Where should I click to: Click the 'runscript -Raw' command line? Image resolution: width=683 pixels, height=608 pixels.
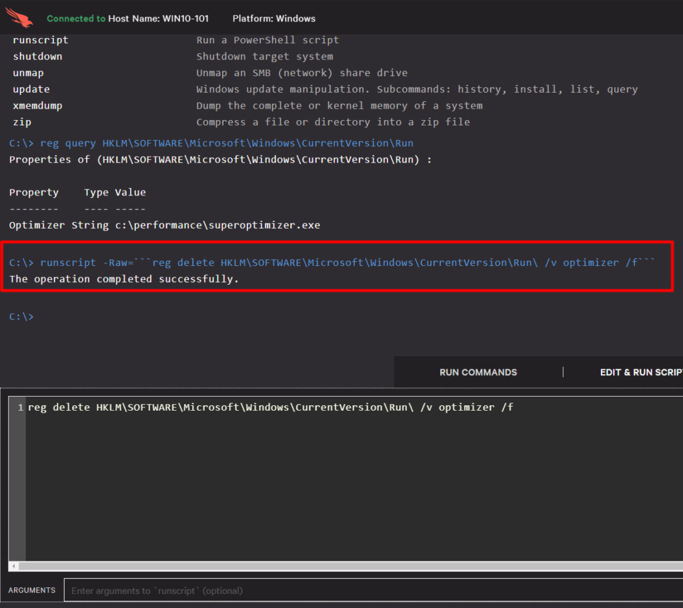tap(332, 263)
